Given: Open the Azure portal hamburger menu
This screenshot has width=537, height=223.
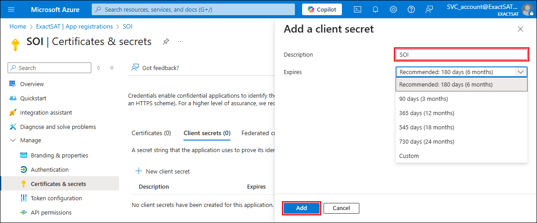Looking at the screenshot, I should pyautogui.click(x=12, y=9).
